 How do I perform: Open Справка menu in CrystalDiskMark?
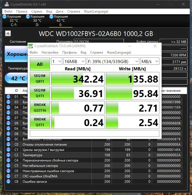click(97, 52)
